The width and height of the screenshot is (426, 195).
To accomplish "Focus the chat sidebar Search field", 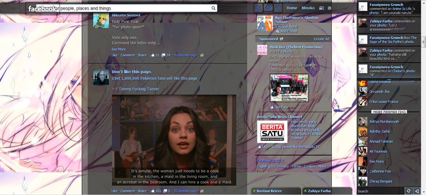I will [380, 191].
